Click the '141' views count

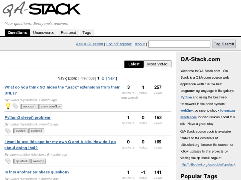click(x=158, y=172)
